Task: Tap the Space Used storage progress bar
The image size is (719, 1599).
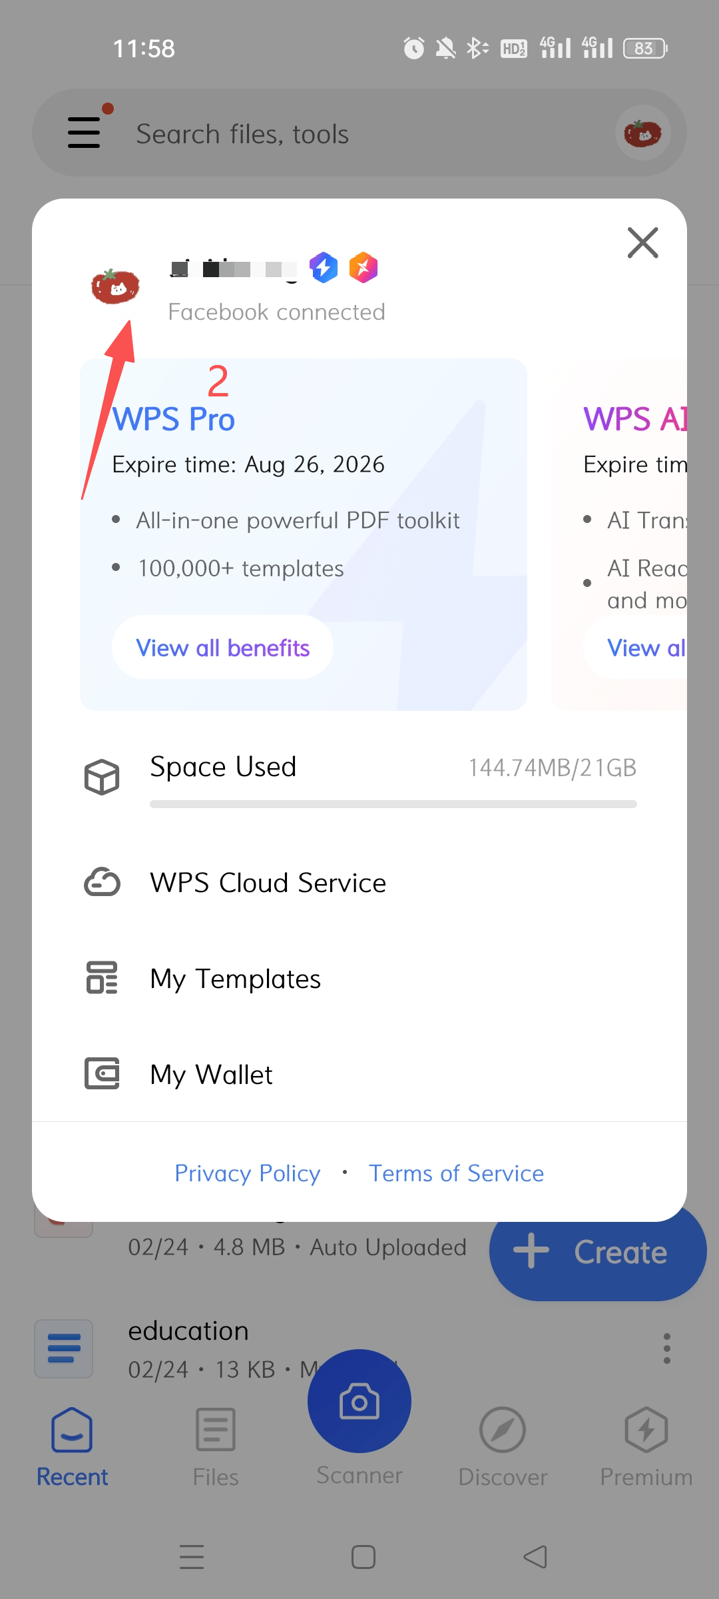Action: [x=393, y=804]
